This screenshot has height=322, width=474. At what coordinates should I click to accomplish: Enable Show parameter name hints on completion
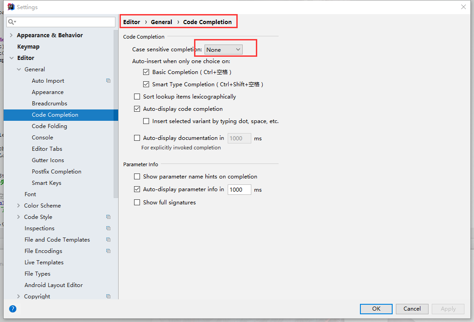pyautogui.click(x=137, y=176)
